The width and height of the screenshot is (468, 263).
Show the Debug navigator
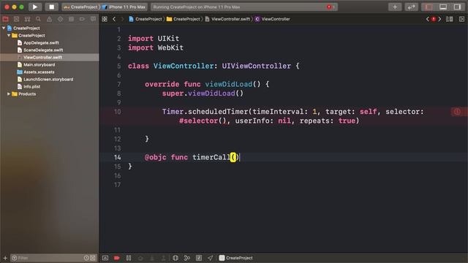coord(71,19)
